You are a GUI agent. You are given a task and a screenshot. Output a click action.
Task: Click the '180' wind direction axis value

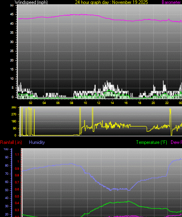(14, 121)
